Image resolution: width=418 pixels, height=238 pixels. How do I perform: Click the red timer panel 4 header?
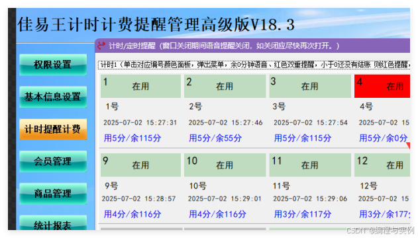(x=382, y=86)
